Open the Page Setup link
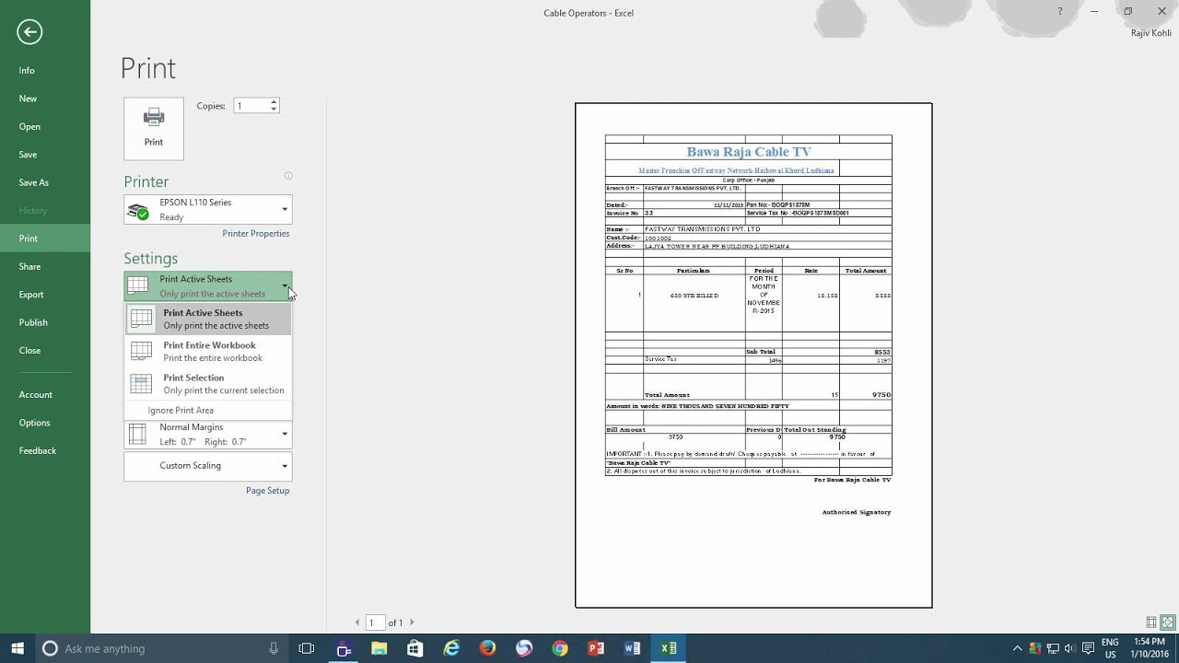The height and width of the screenshot is (663, 1179). (268, 491)
